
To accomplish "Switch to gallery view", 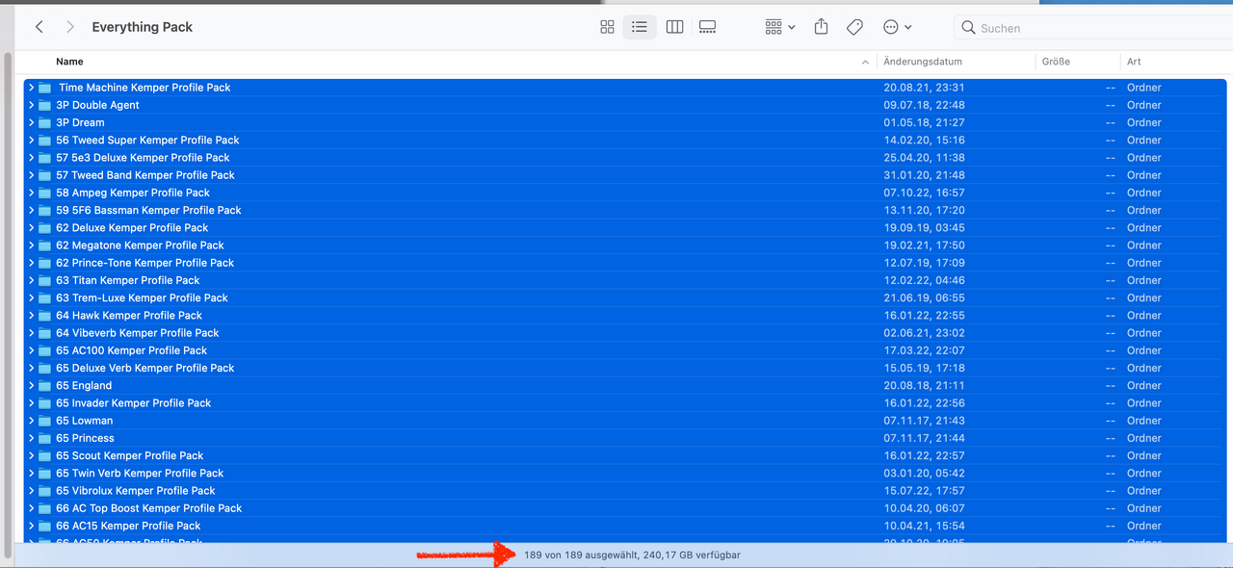I will [707, 27].
